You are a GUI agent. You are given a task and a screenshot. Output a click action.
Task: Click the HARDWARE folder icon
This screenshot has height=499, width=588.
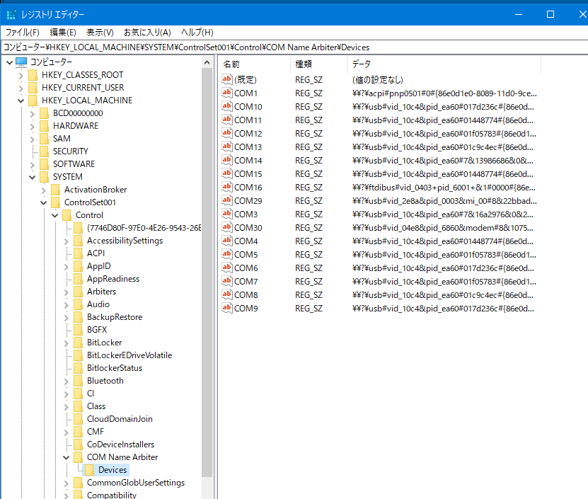point(45,126)
